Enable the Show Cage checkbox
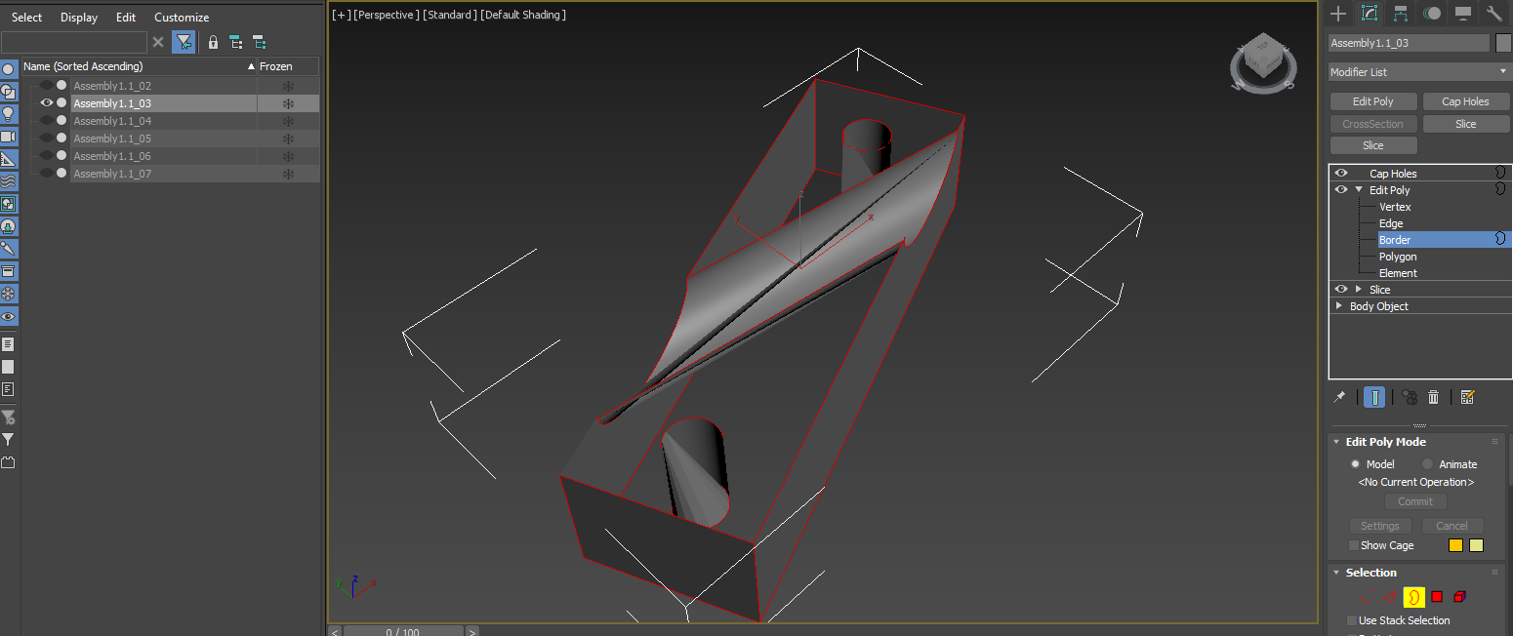 click(1353, 545)
